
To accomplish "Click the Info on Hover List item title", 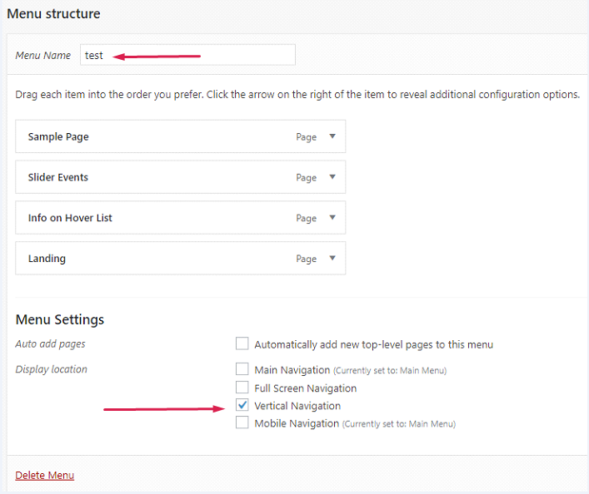I will coord(70,218).
